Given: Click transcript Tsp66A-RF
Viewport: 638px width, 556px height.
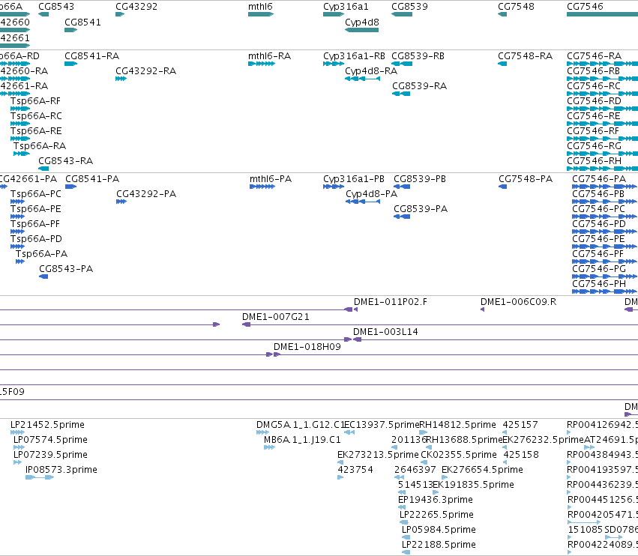Looking at the screenshot, I should (35, 101).
